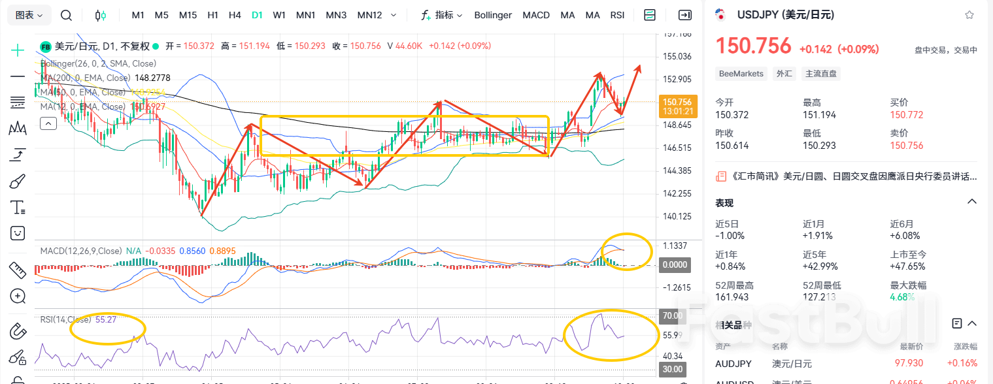This screenshot has width=993, height=384.
Task: Click the Bollinger indicator shortcut
Action: click(x=493, y=15)
